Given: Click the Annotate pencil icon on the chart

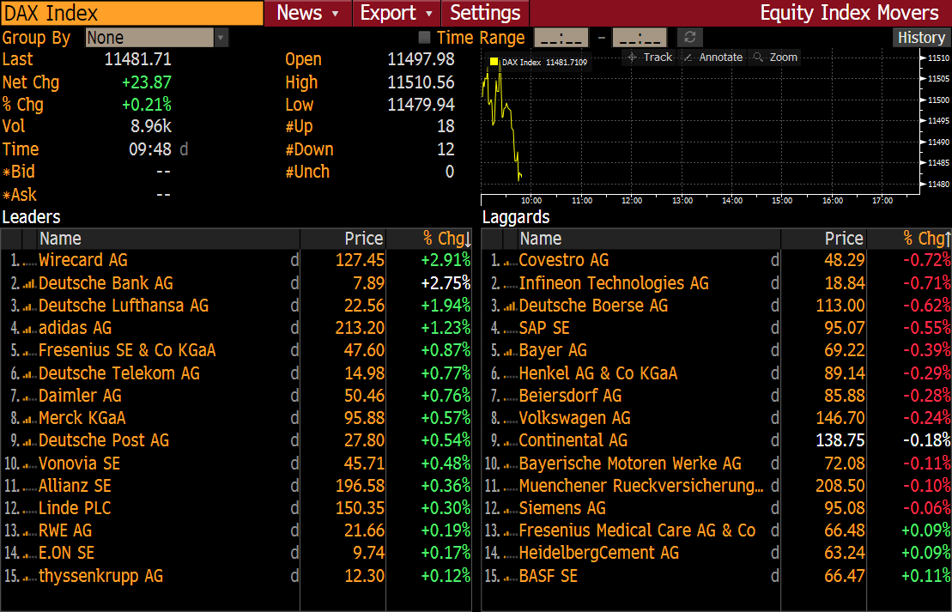Looking at the screenshot, I should (x=688, y=57).
